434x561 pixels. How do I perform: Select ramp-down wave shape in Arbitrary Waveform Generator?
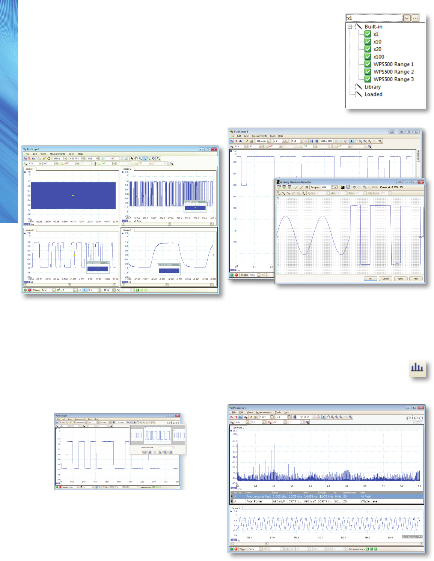(x=298, y=193)
